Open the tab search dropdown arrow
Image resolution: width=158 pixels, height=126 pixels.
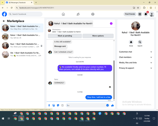pyautogui.click(x=3, y=3)
